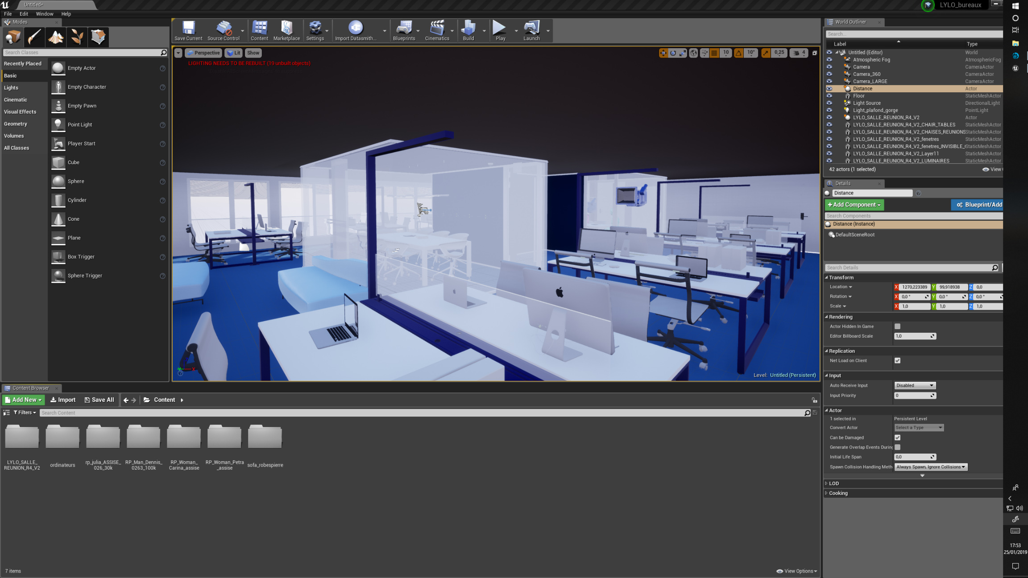Open the ordinateurs folder thumbnail
This screenshot has height=578, width=1028.
click(x=62, y=437)
